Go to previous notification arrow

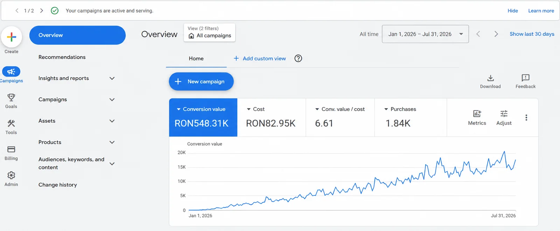coord(17,10)
